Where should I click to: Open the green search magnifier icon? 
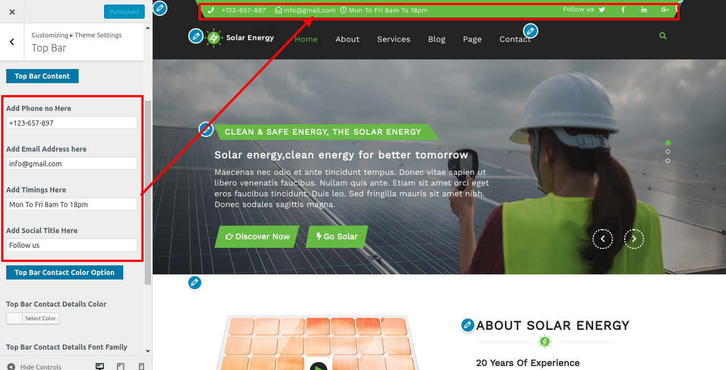pyautogui.click(x=663, y=36)
